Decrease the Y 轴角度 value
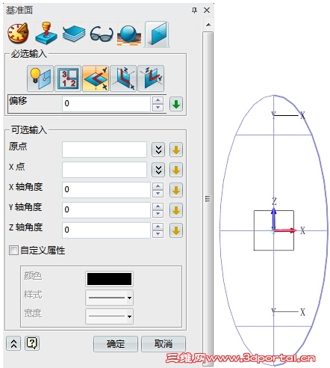This screenshot has height=368, width=330. [x=158, y=214]
